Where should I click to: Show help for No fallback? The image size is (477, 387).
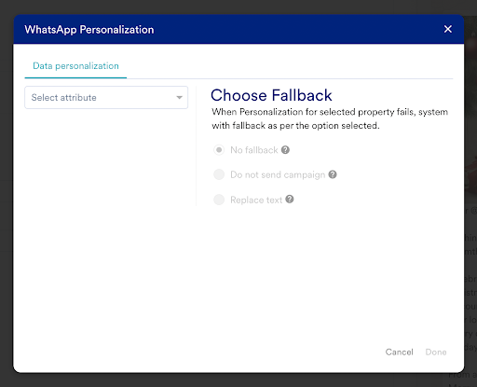(285, 150)
